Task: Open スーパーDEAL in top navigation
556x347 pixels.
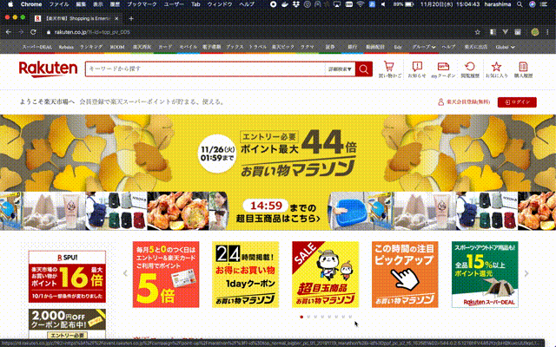Action: tap(36, 47)
